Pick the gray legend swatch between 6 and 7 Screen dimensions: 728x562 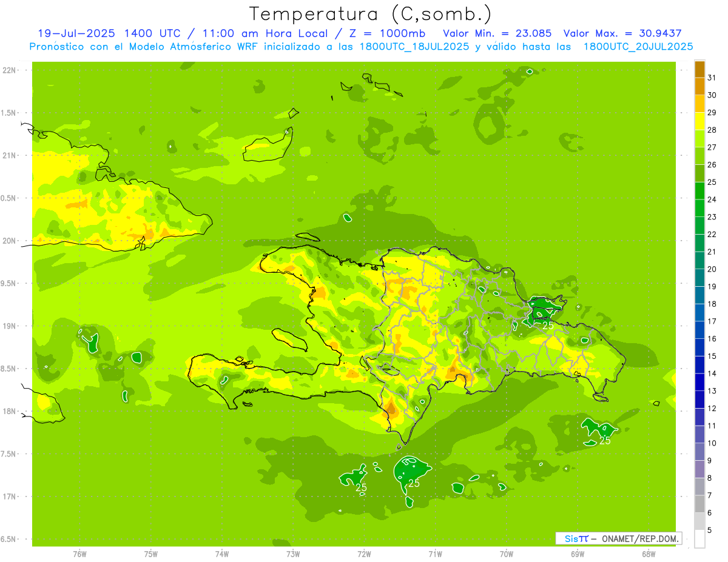[699, 504]
